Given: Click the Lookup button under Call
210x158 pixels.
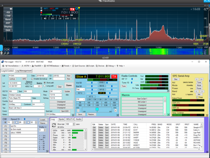Looking at the screenshot, I should click(12, 79).
